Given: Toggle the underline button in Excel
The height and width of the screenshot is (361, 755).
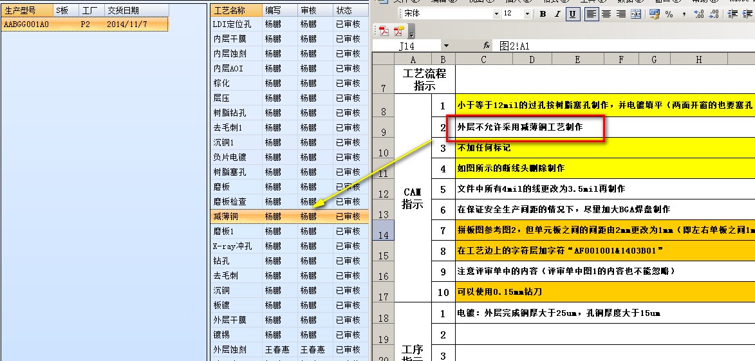Looking at the screenshot, I should 572,14.
